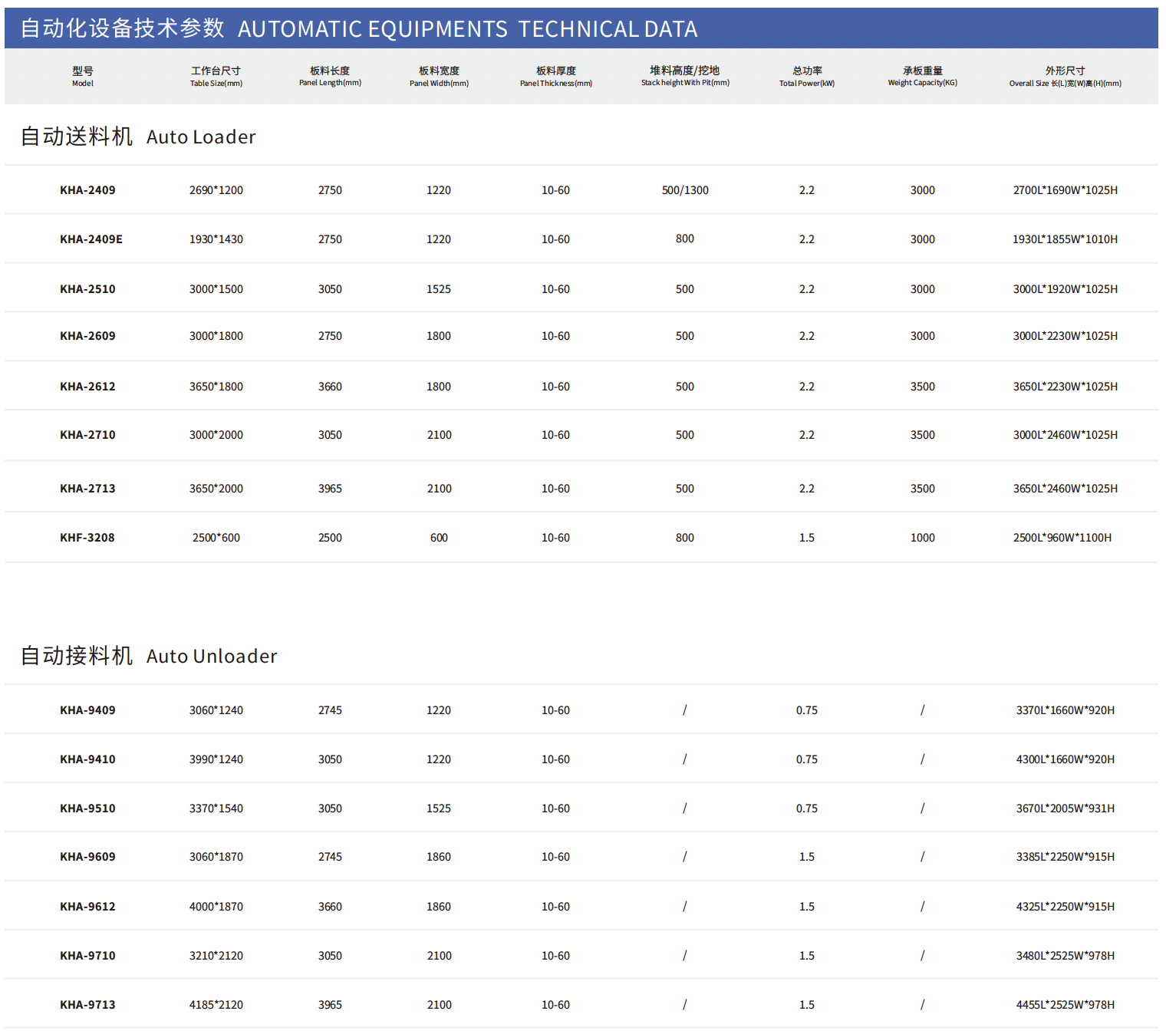1166x1034 pixels.
Task: Click the 'Model' column header
Action: tap(83, 84)
